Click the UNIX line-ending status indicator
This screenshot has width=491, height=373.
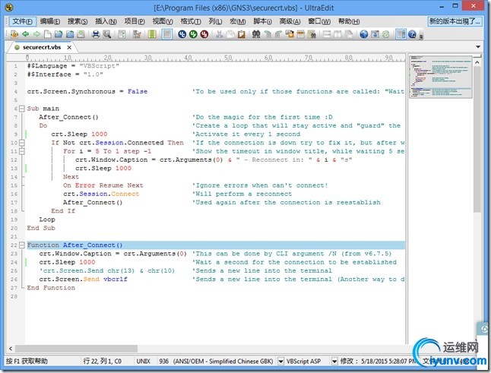coord(143,362)
